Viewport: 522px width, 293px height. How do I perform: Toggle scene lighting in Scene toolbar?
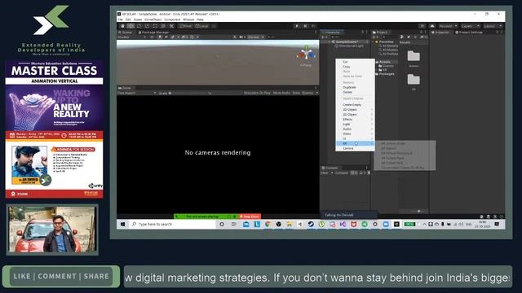point(160,37)
